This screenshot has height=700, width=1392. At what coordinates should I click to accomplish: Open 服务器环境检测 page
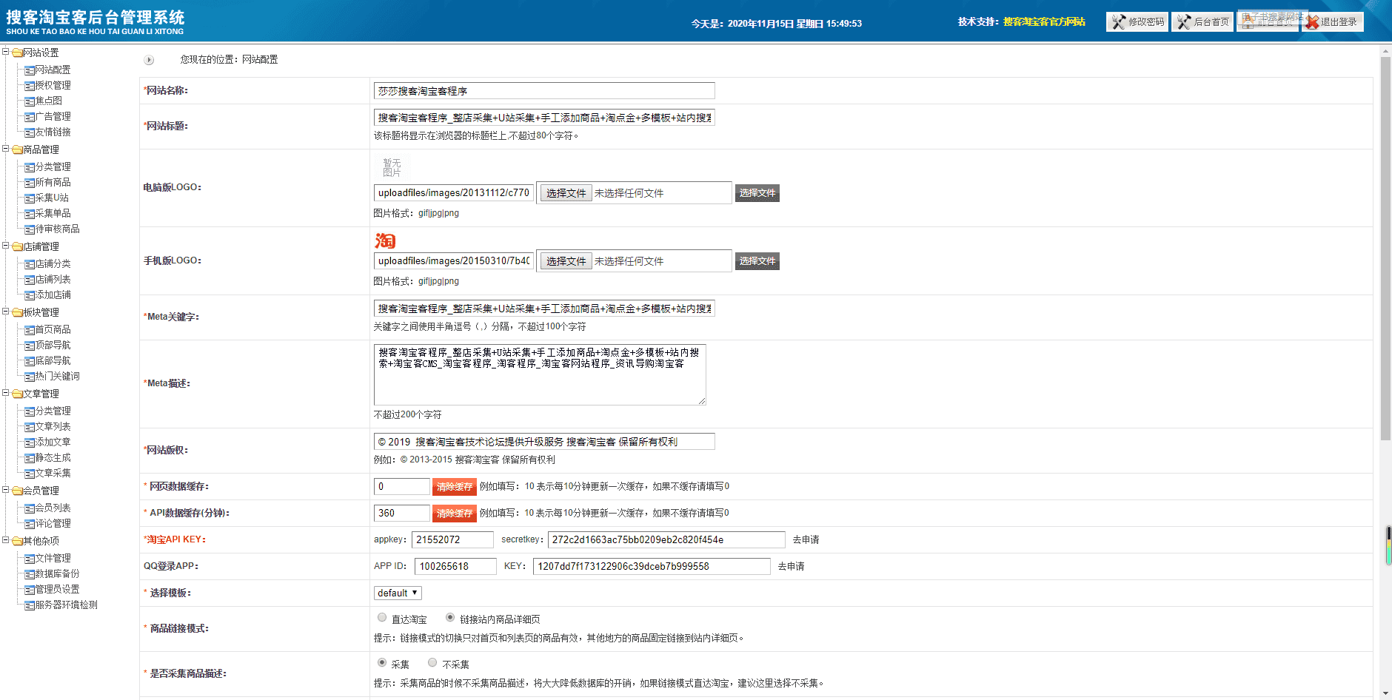coord(59,605)
